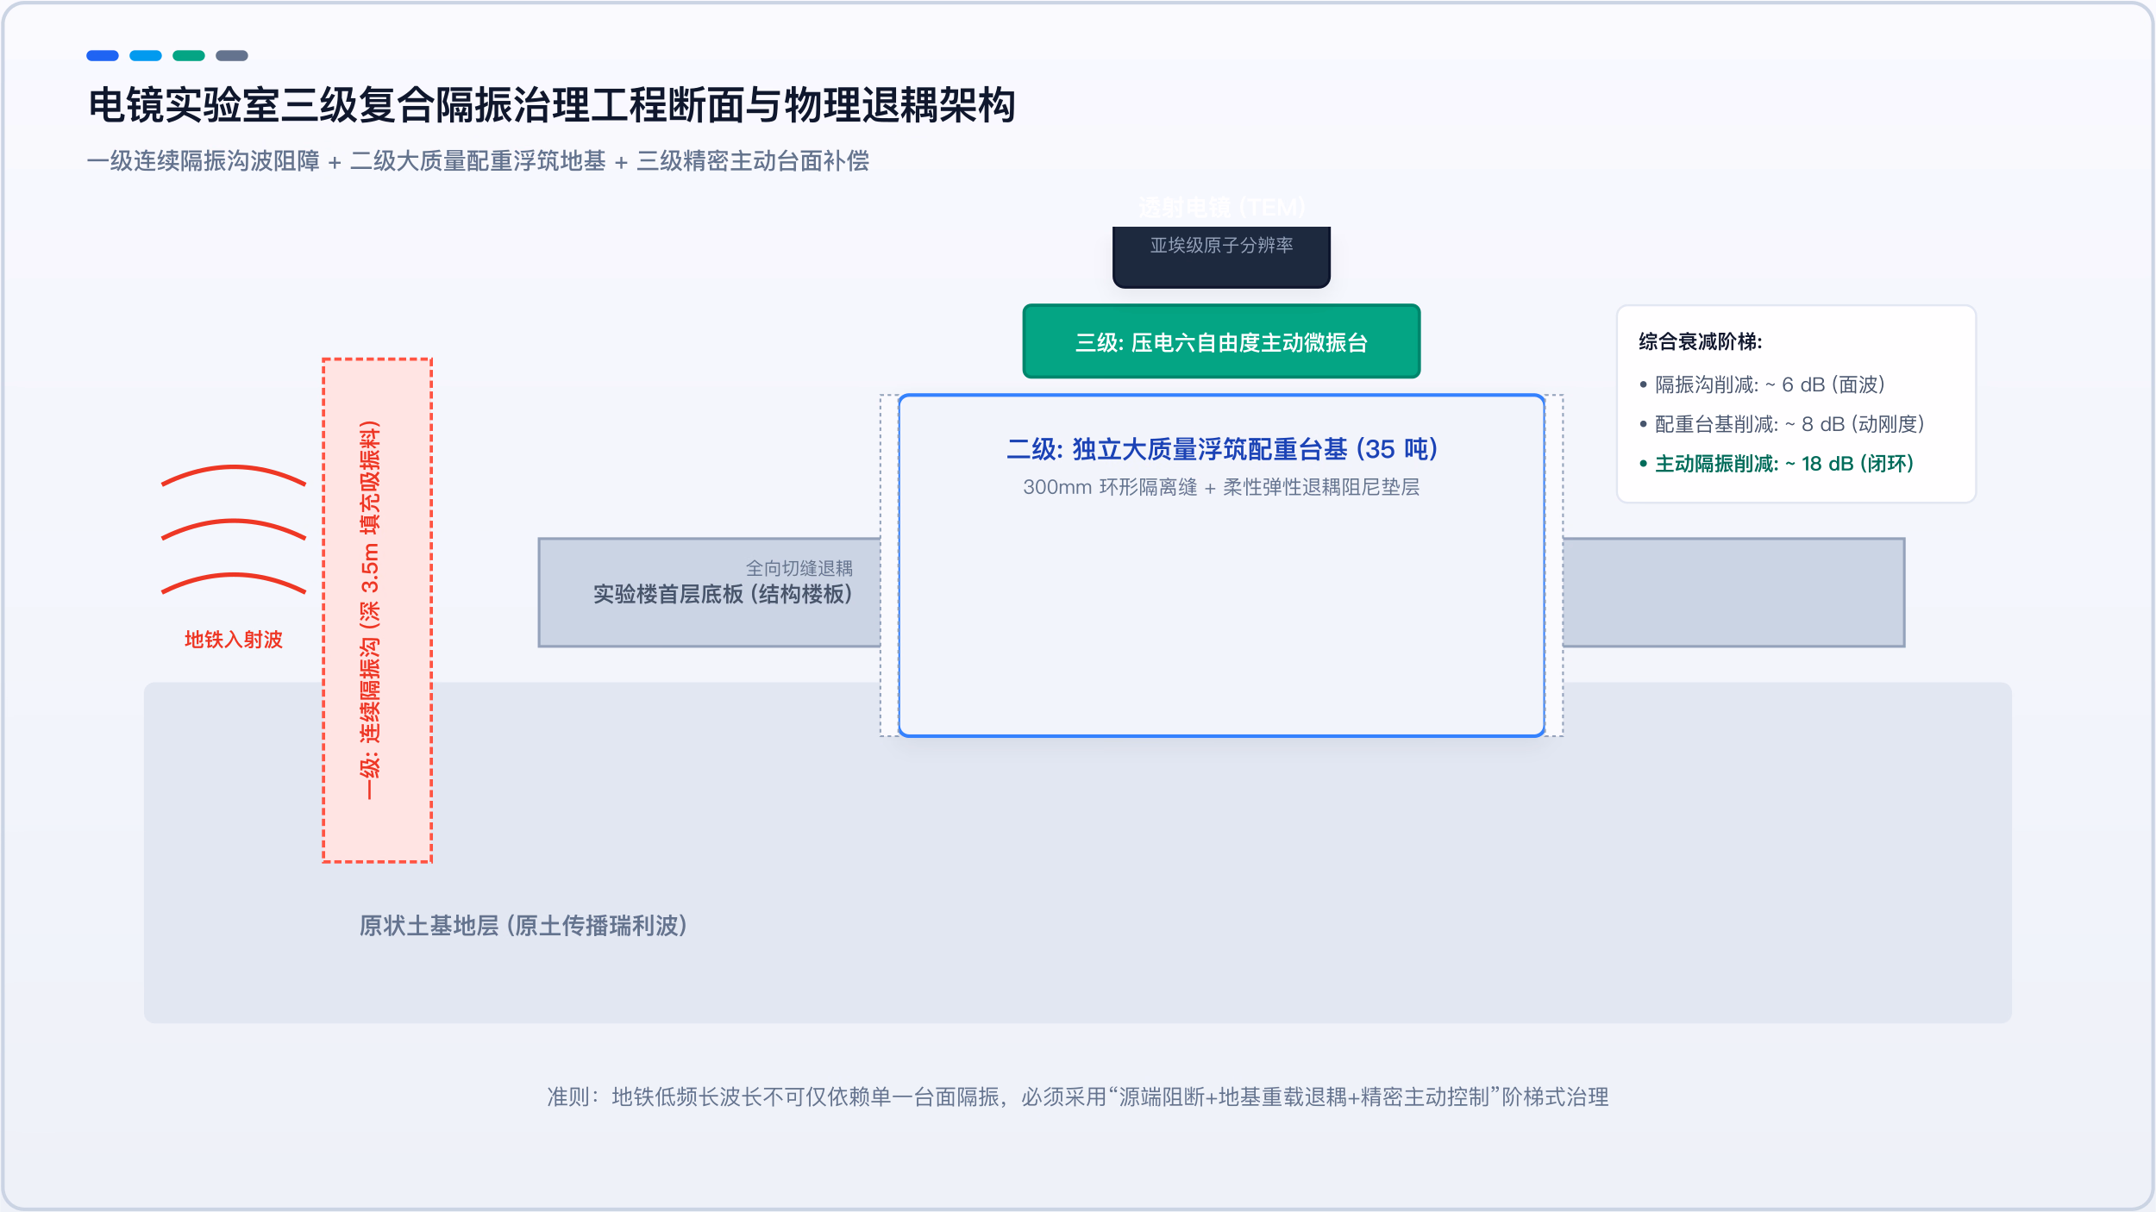Click the green 主动隔振削减: ~ 18 dB (闭环) item
This screenshot has height=1212, width=2156.
[1777, 464]
